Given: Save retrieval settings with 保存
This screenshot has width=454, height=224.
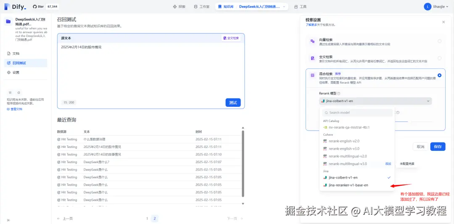Looking at the screenshot, I should point(438,147).
